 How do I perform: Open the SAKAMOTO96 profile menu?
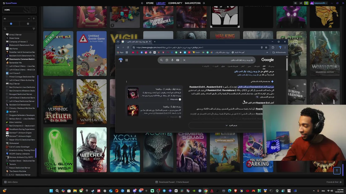tap(193, 3)
